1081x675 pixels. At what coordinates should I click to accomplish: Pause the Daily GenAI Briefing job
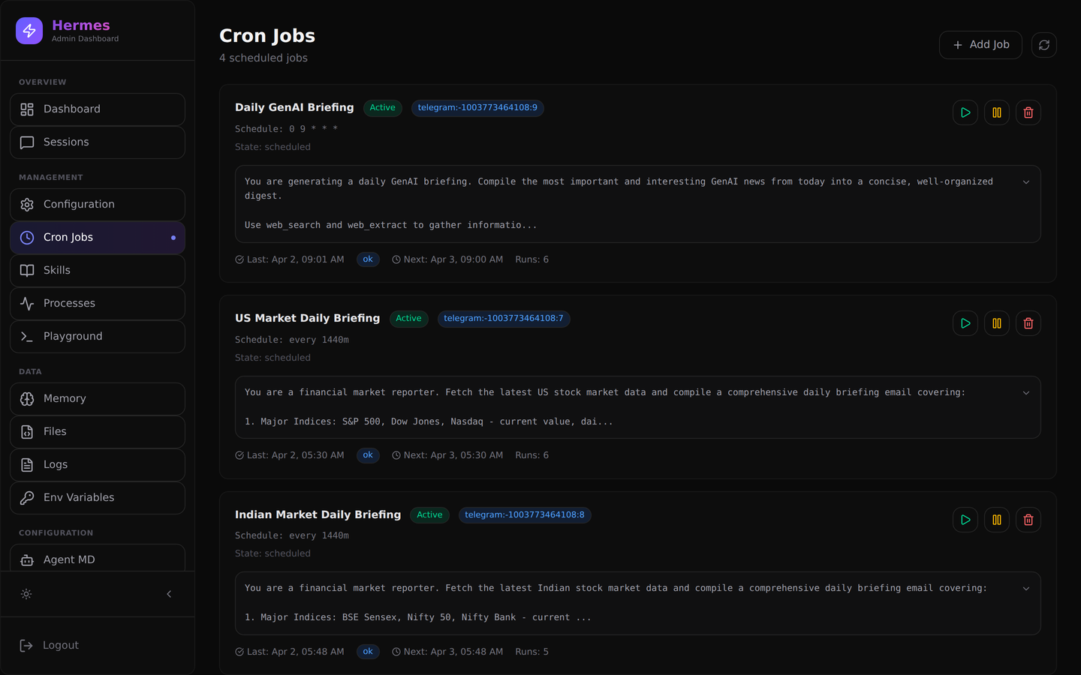pyautogui.click(x=997, y=112)
